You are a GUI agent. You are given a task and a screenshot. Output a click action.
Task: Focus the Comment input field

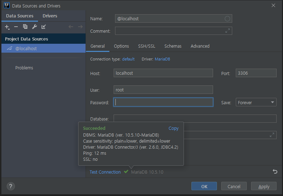173,31
